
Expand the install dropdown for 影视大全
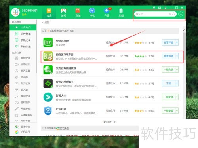click(x=177, y=97)
